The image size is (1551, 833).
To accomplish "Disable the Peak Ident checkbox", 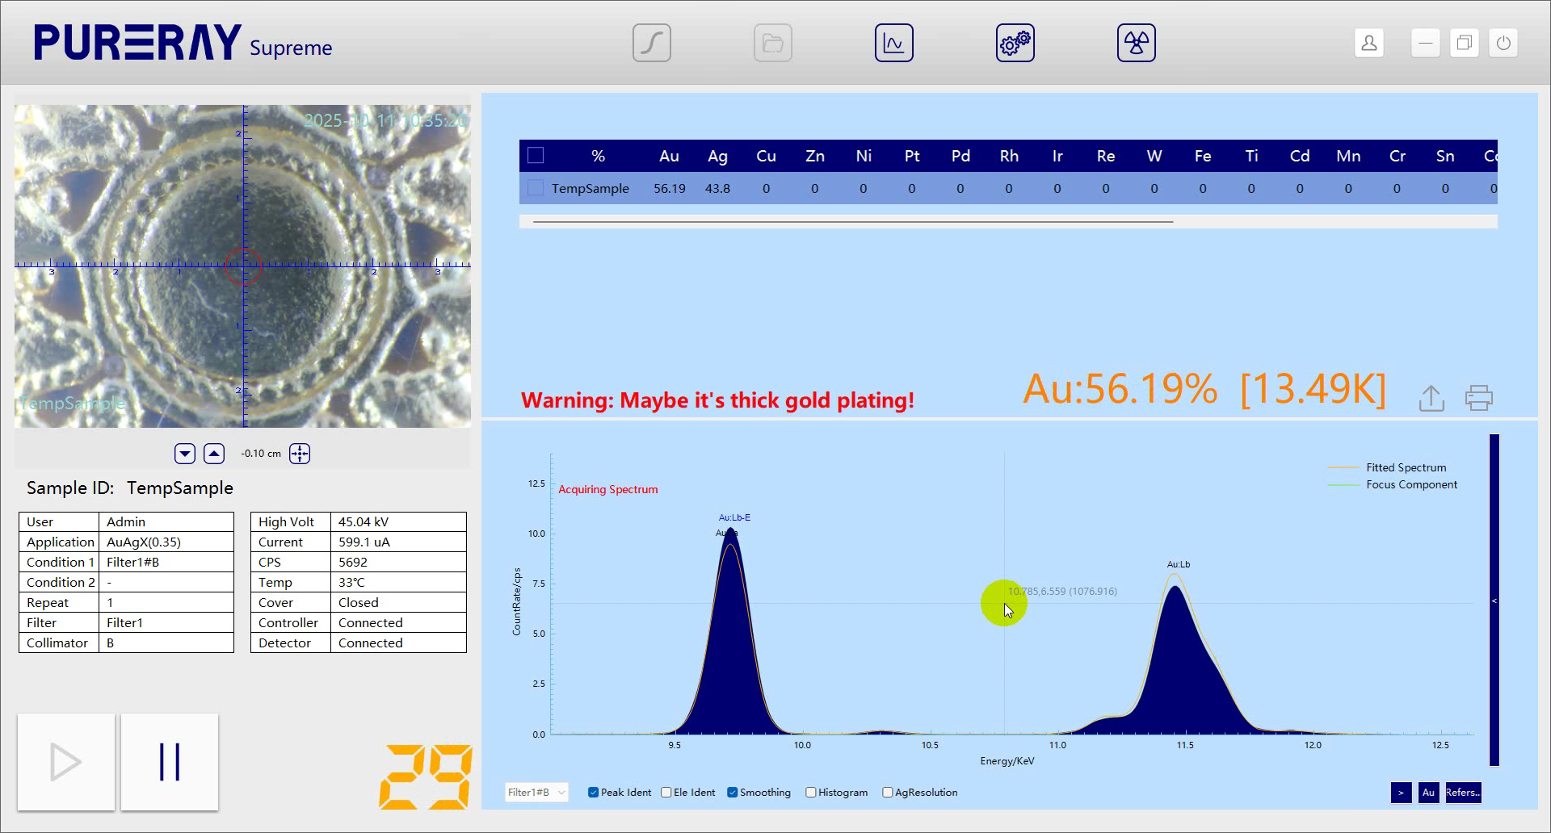I will point(593,793).
